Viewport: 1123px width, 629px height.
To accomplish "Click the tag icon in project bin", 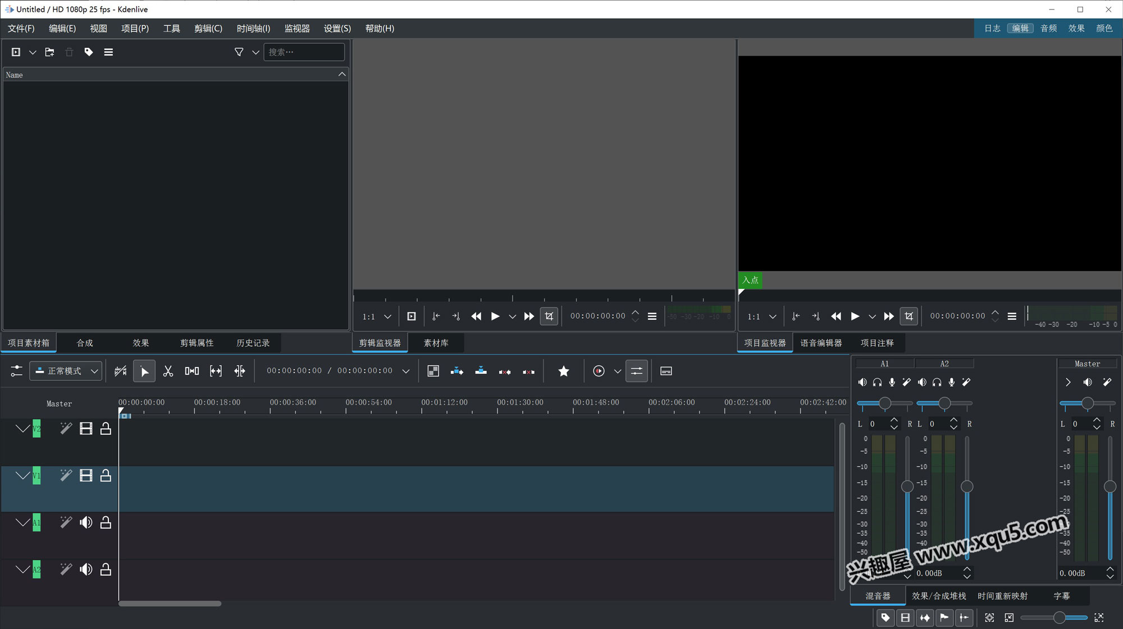I will tap(89, 52).
